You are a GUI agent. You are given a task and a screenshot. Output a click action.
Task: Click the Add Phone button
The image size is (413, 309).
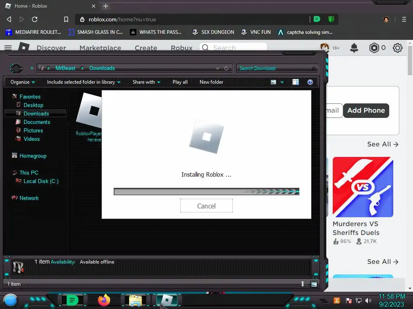[366, 110]
